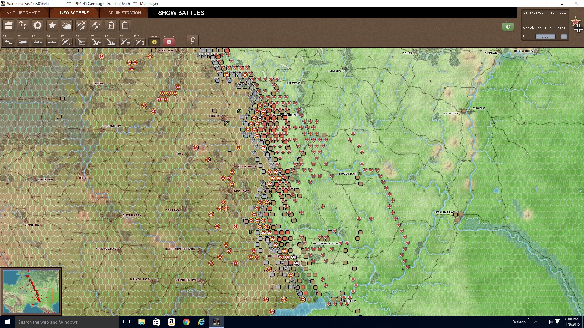Click the double crosses losses icon
The height and width of the screenshot is (328, 584).
23,25
